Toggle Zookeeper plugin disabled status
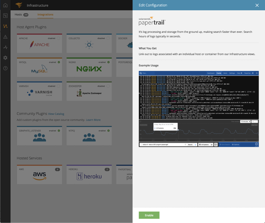Screen dimensions: 265x223 coord(108,86)
